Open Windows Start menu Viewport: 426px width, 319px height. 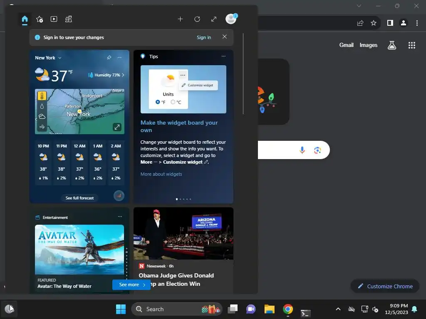pyautogui.click(x=121, y=309)
